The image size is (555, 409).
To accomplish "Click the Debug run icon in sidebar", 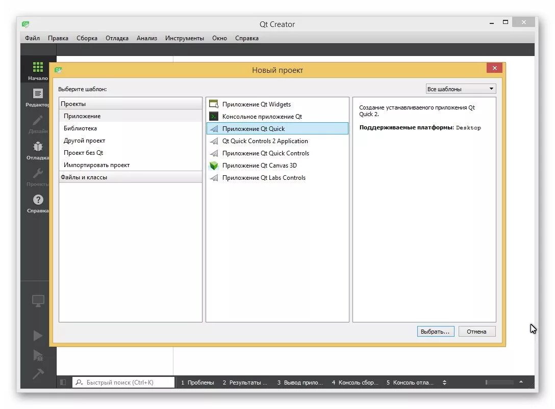I will click(x=38, y=355).
